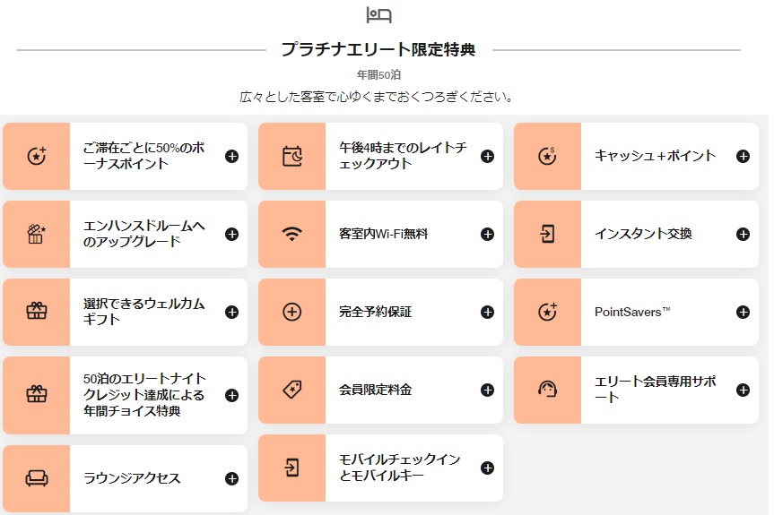This screenshot has width=774, height=515.
Task: Click the price tag icon for 会員限定料金
Action: (x=291, y=390)
